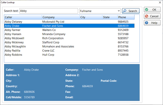This screenshot has width=163, height=105.
Task: Click the Abby Drake name in details panel
Action: 31,70
